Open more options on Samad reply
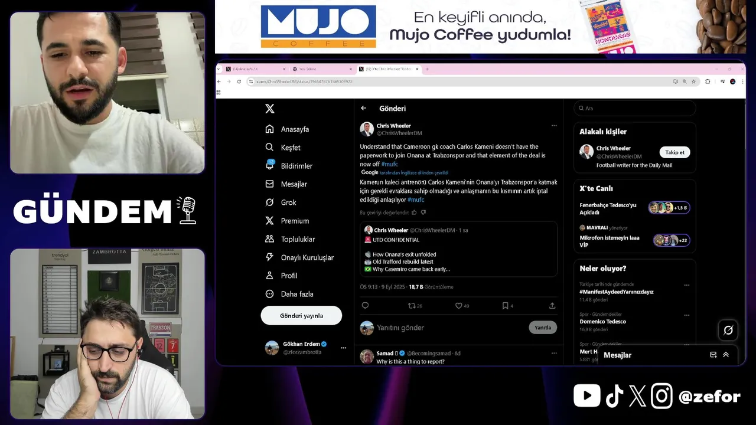756x425 pixels. tap(554, 353)
